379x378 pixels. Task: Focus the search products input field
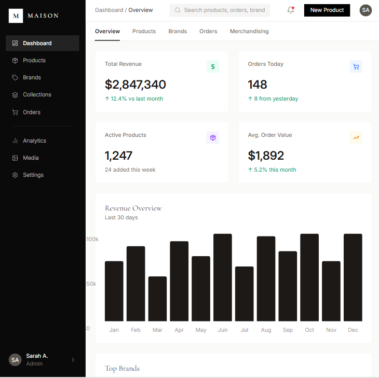(224, 10)
